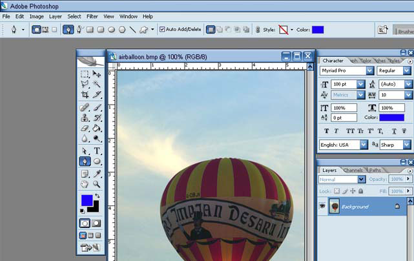Viewport: 414px width, 261px height.
Task: Select the Ellipse shape tool in toolbox
Action: (x=97, y=162)
